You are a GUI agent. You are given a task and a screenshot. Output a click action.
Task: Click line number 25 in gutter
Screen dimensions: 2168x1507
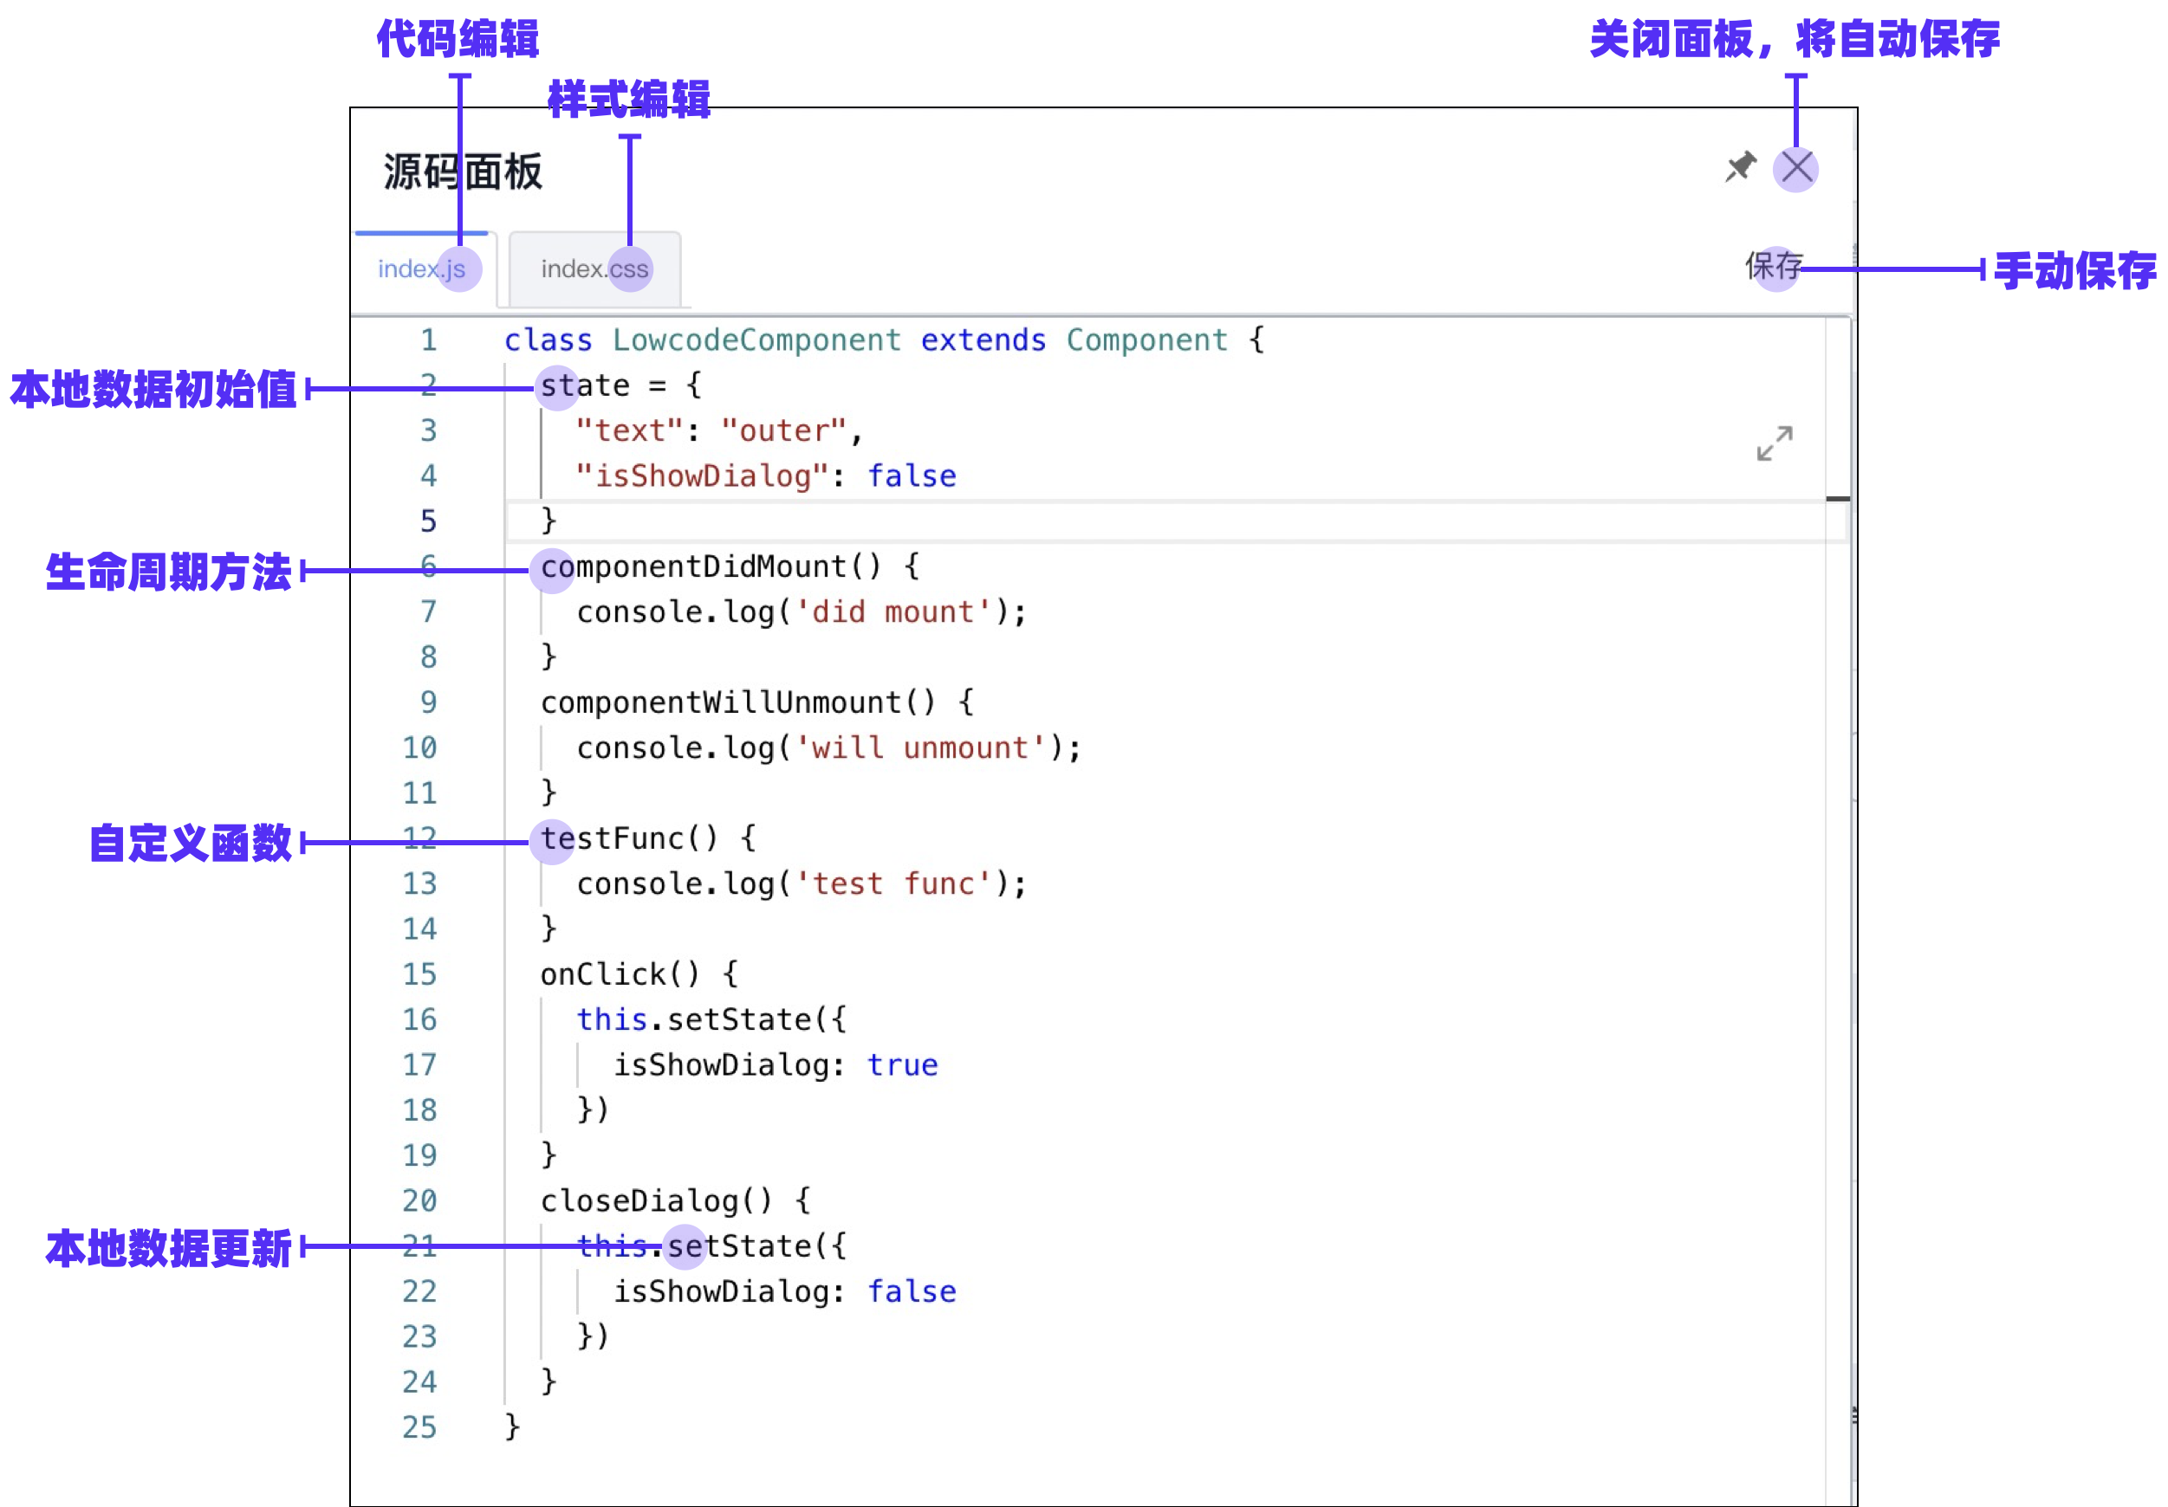pyautogui.click(x=420, y=1426)
